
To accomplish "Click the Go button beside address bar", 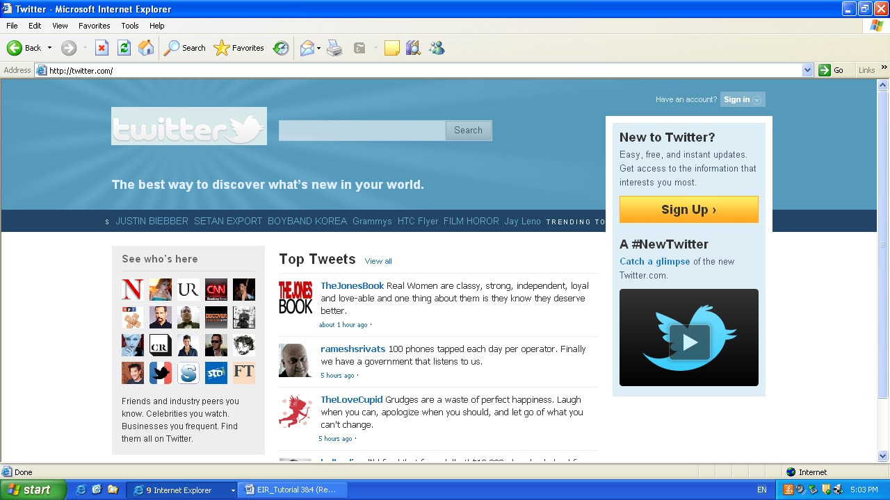I will pos(832,70).
